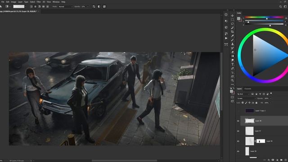Screen dimensions: 288x162
Task: Click the Search icon at top right
Action: pyautogui.click(x=280, y=7)
